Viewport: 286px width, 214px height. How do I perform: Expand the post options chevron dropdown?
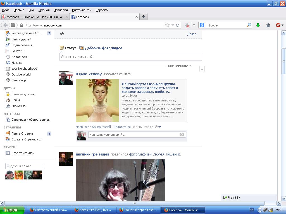click(x=202, y=69)
